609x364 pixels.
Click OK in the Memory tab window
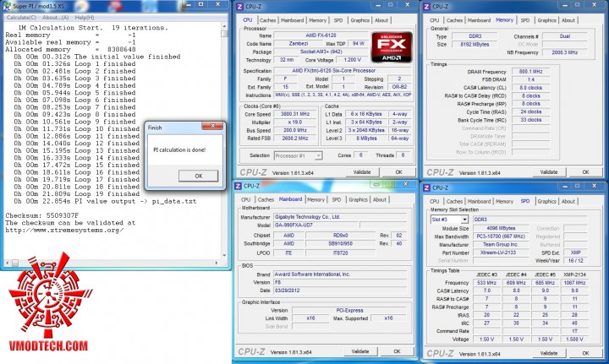(x=585, y=172)
